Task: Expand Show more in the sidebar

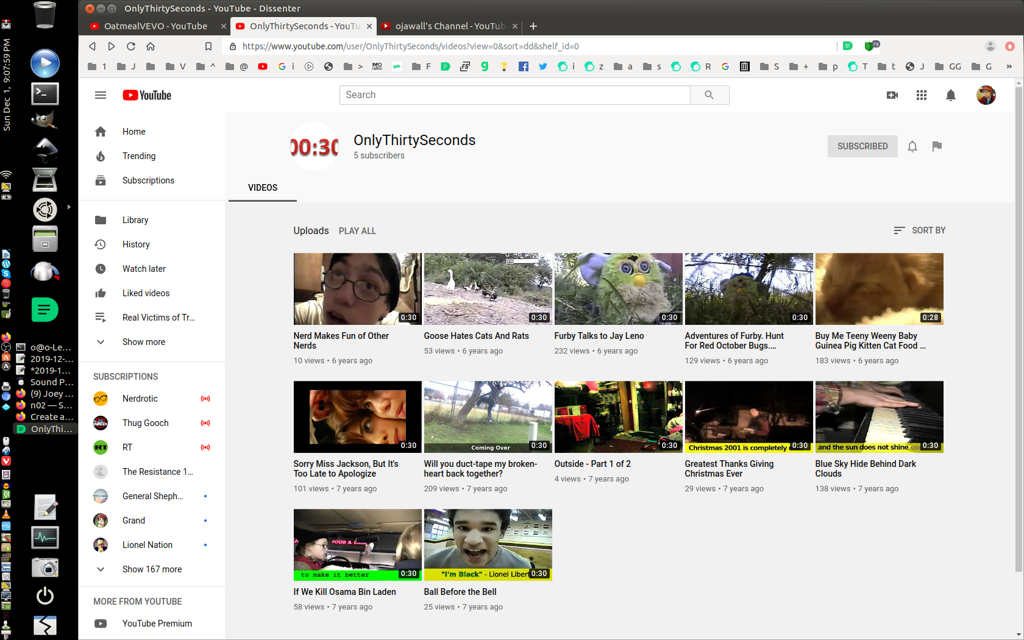Action: tap(143, 342)
